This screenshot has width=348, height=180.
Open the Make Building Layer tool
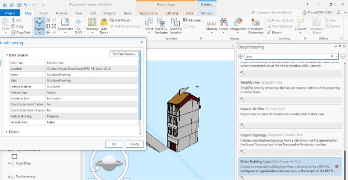290,169
